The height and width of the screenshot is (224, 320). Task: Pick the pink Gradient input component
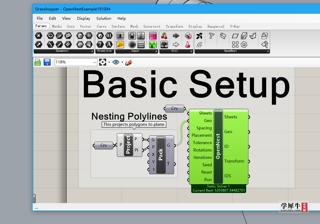(153, 36)
